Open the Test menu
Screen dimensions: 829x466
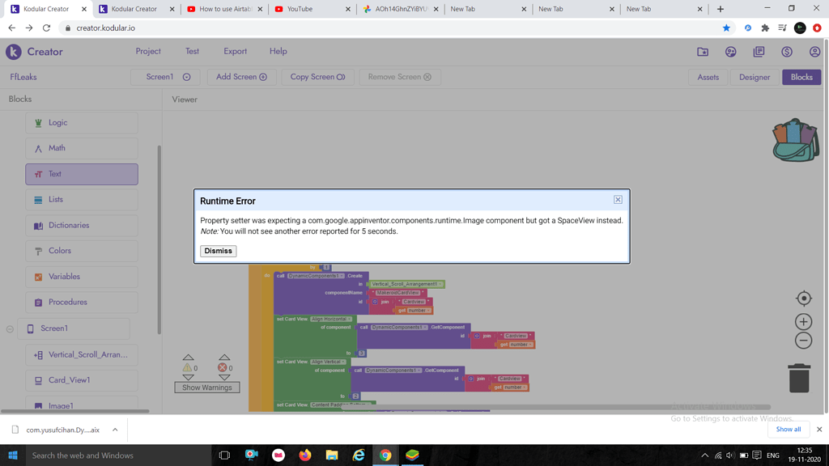(x=192, y=51)
